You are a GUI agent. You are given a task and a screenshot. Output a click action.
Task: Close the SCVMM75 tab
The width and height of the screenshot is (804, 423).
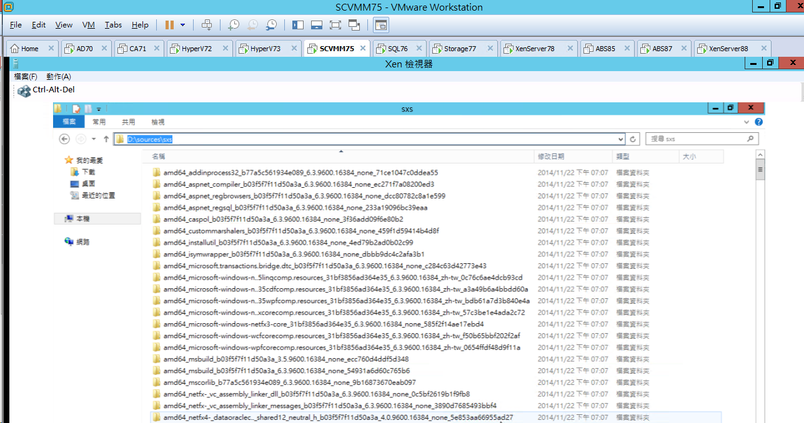click(363, 49)
